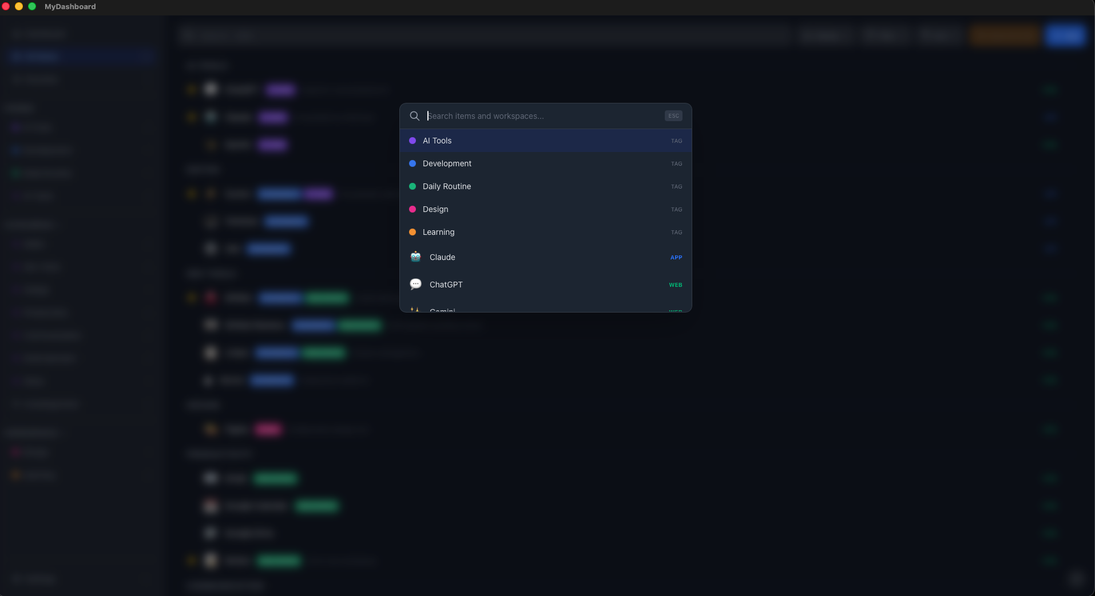Select AI Tools from the search results
The image size is (1095, 596).
(x=543, y=141)
